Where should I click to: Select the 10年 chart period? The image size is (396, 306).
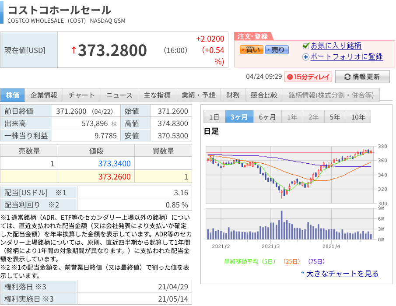point(358,117)
